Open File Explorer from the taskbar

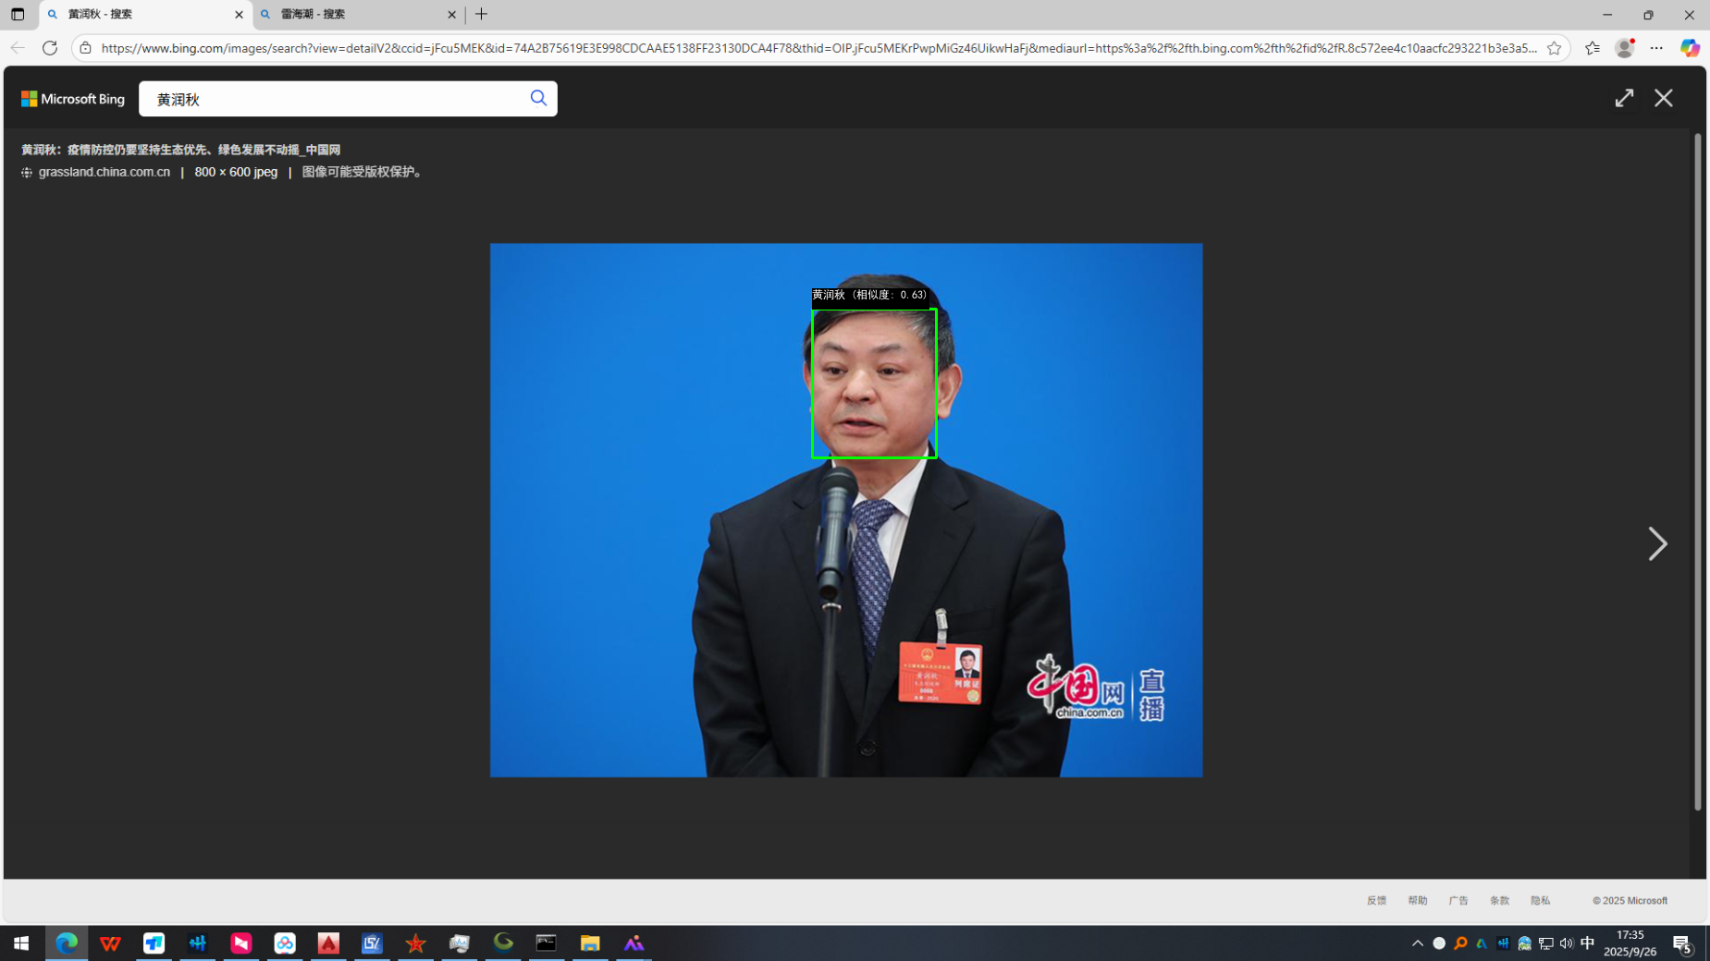point(589,943)
